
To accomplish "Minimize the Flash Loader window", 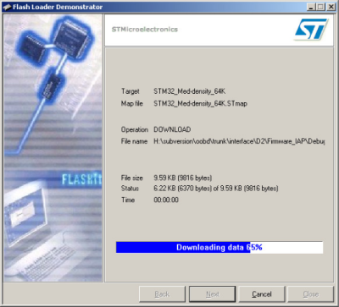I will tap(311, 7).
